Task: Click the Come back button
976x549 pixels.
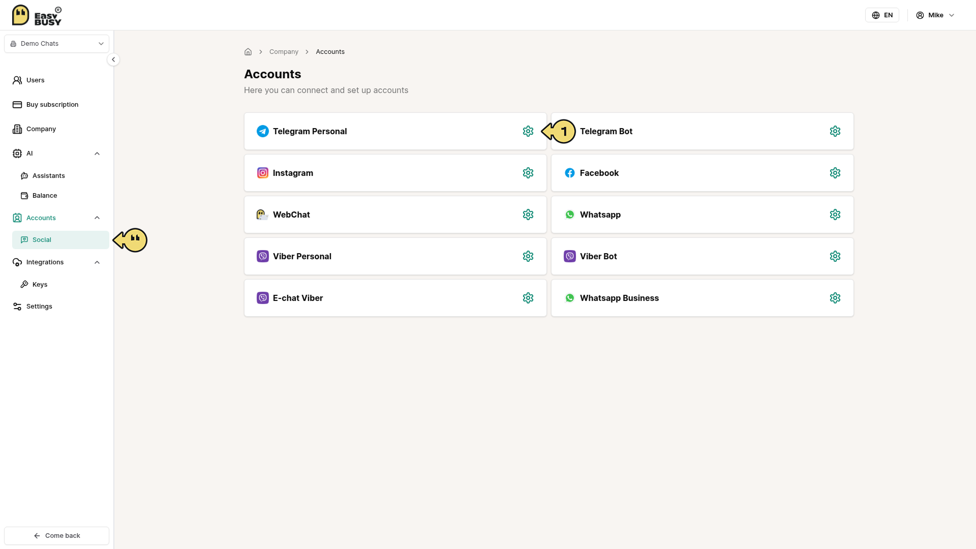Action: (x=57, y=536)
